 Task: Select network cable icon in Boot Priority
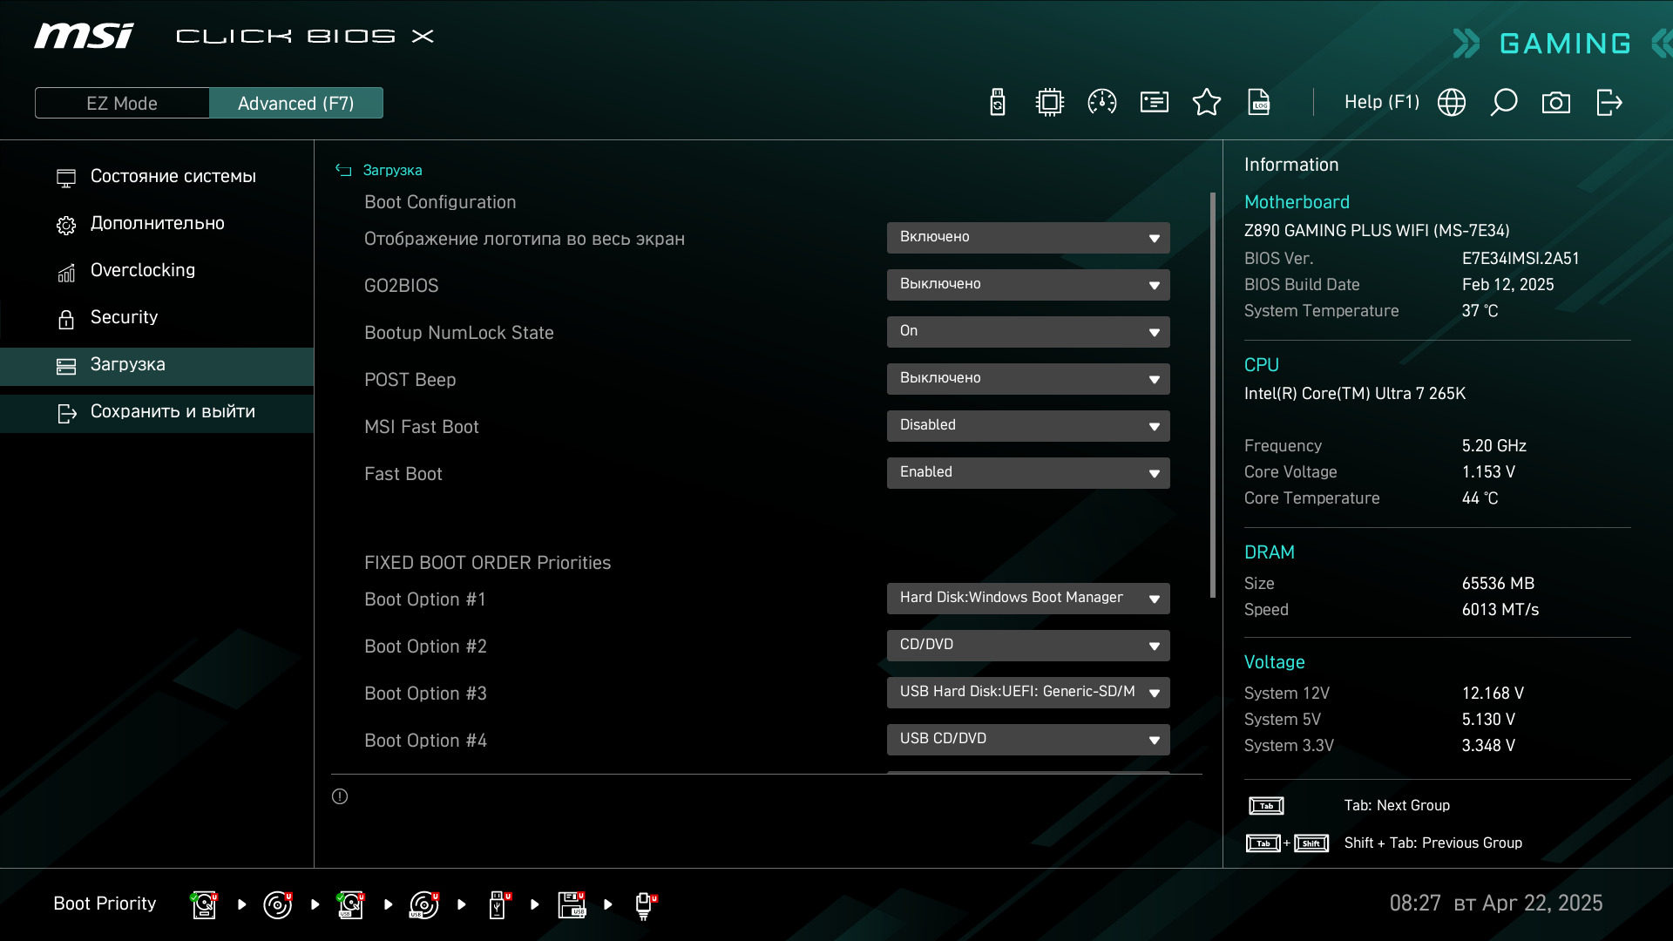coord(646,906)
